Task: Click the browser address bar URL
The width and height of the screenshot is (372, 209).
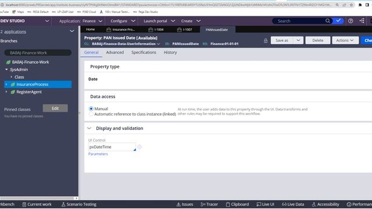Action: click(x=168, y=5)
